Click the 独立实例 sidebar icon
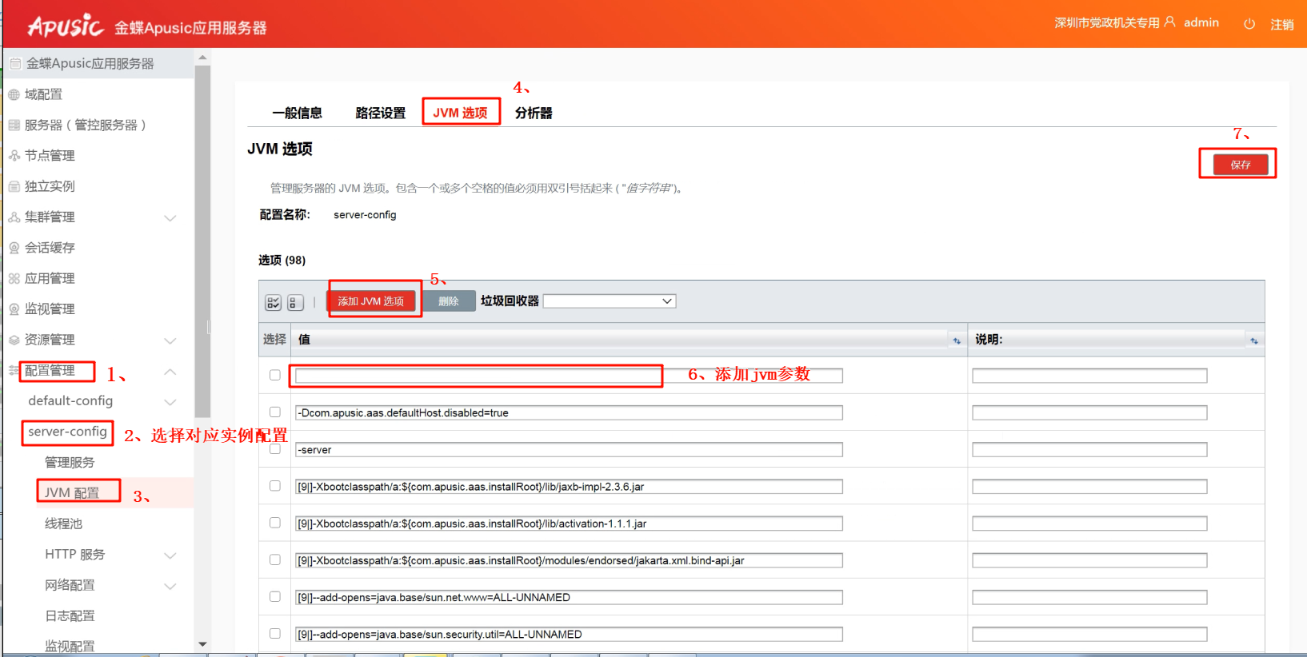 [x=14, y=186]
